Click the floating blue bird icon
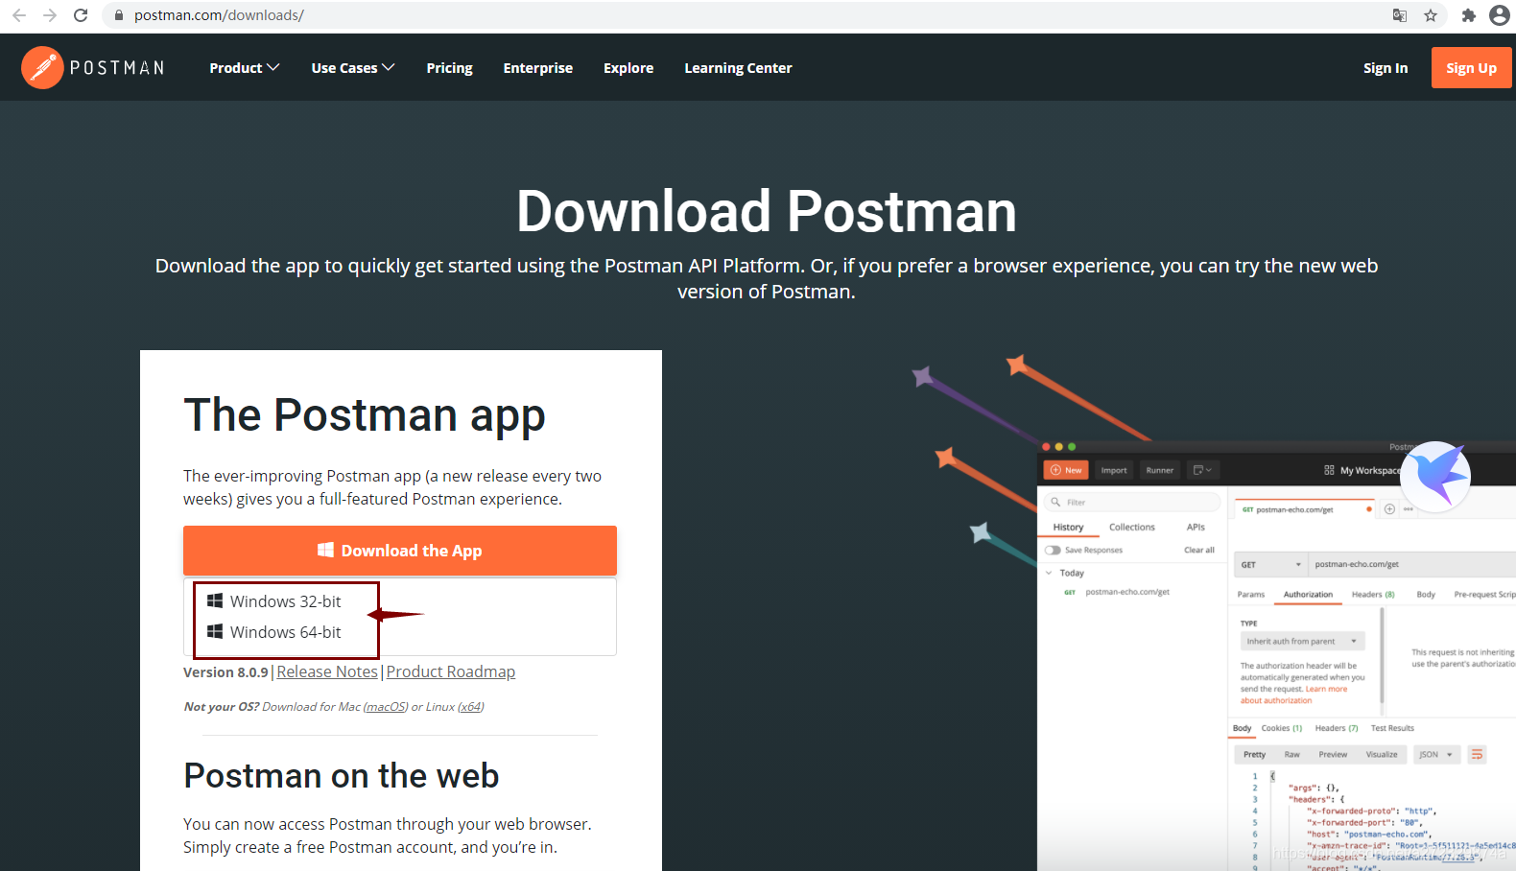 [1436, 477]
